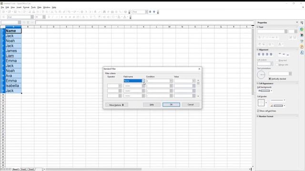
Task: Switch to Sheet3 tab
Action: coord(31,169)
